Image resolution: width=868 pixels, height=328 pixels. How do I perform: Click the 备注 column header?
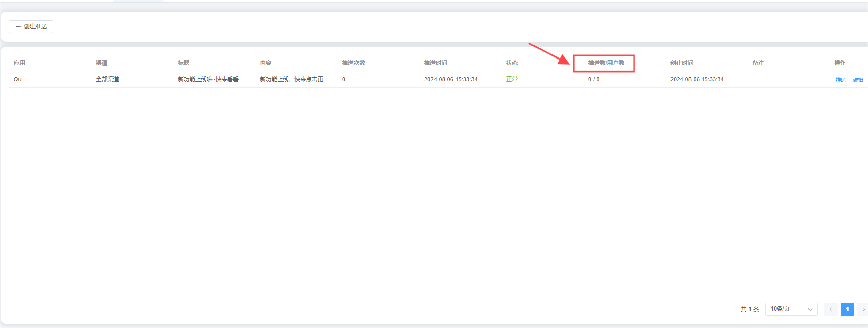(x=758, y=63)
